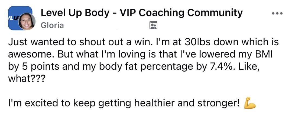Image resolution: width=292 pixels, height=118 pixels.
Task: Click the words "5 points" in the post
Action: coord(36,66)
